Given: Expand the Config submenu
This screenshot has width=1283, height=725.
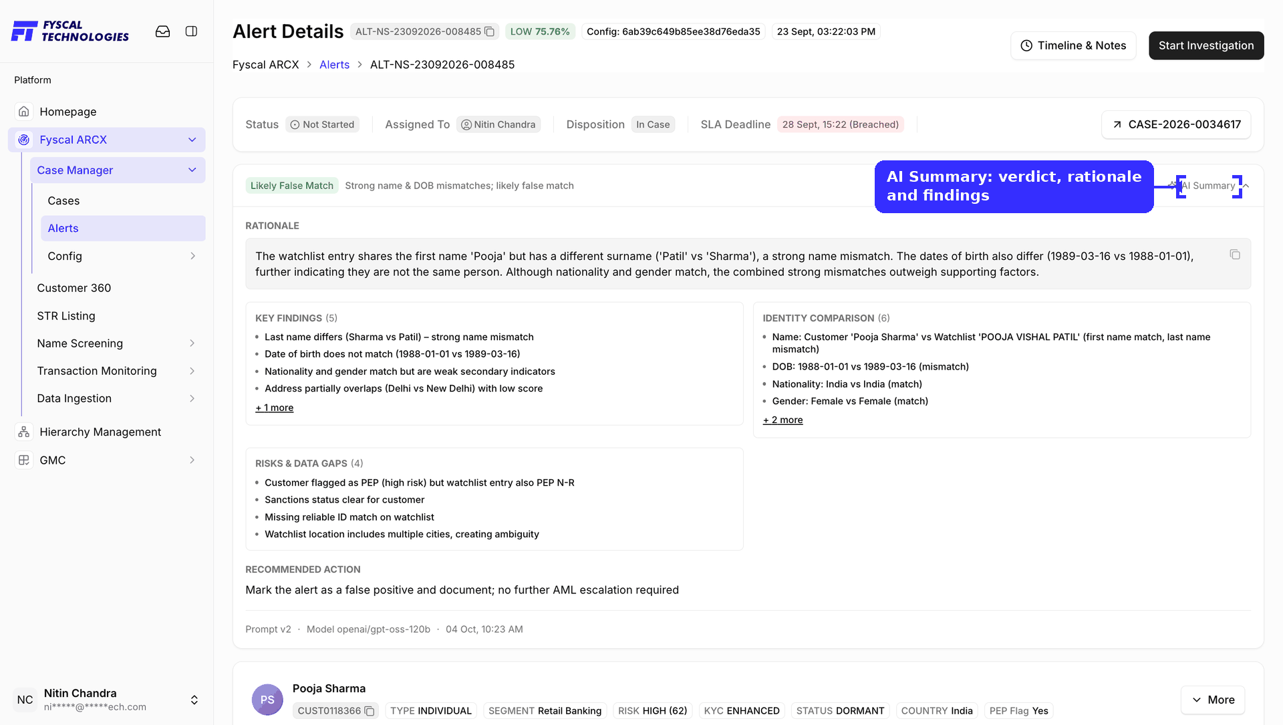Looking at the screenshot, I should 192,256.
